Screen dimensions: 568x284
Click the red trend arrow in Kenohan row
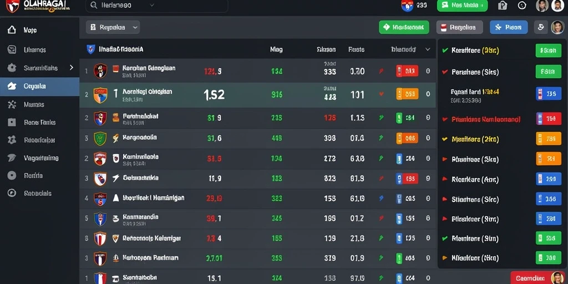click(381, 72)
